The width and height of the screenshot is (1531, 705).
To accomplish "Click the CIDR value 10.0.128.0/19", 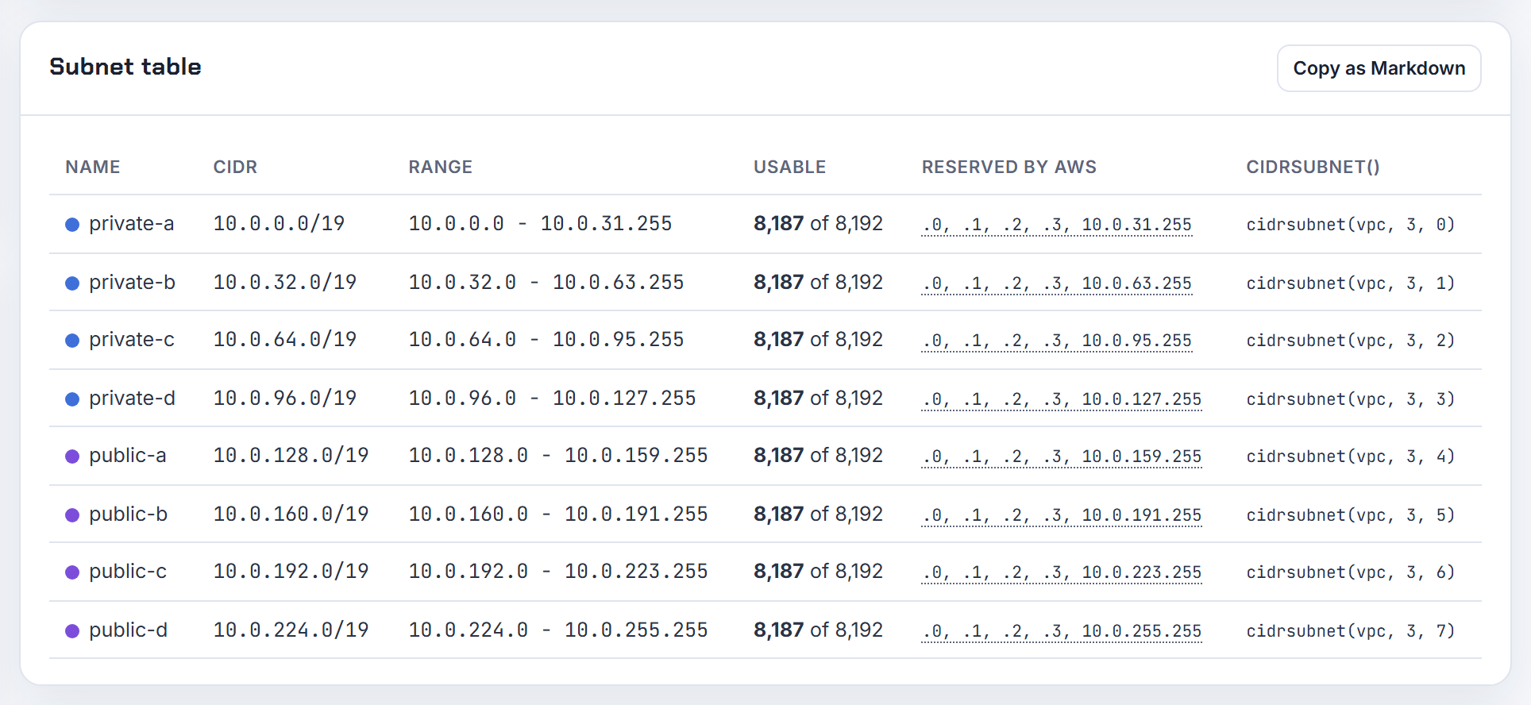I will 291,456.
